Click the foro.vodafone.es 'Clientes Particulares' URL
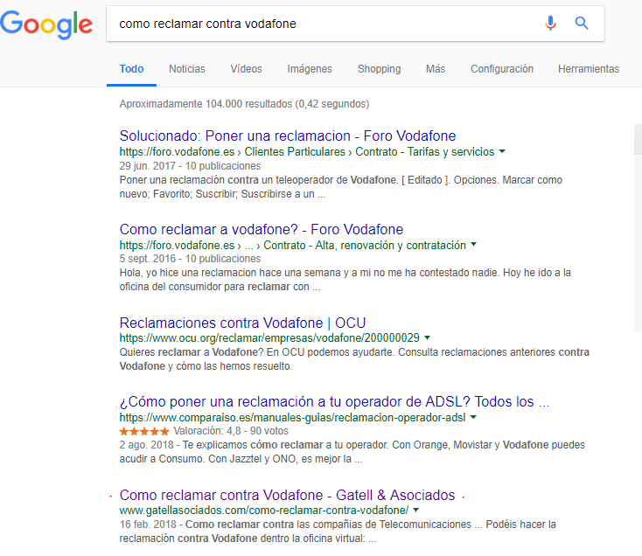 point(307,152)
